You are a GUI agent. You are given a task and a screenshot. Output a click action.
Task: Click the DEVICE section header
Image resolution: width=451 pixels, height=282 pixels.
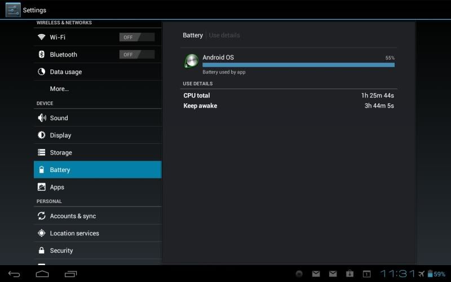click(x=45, y=103)
